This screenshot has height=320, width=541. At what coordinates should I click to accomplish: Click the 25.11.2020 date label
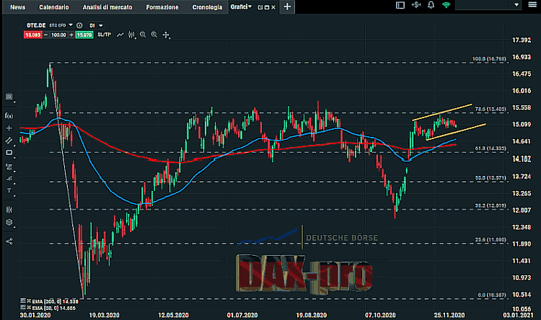point(449,315)
